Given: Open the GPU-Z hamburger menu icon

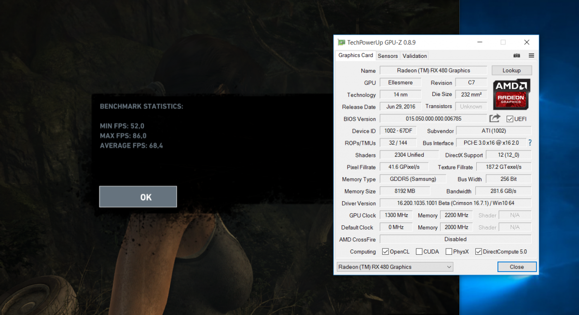Looking at the screenshot, I should [x=531, y=55].
